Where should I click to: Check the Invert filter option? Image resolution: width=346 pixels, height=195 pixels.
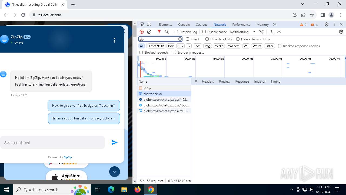pyautogui.click(x=188, y=39)
